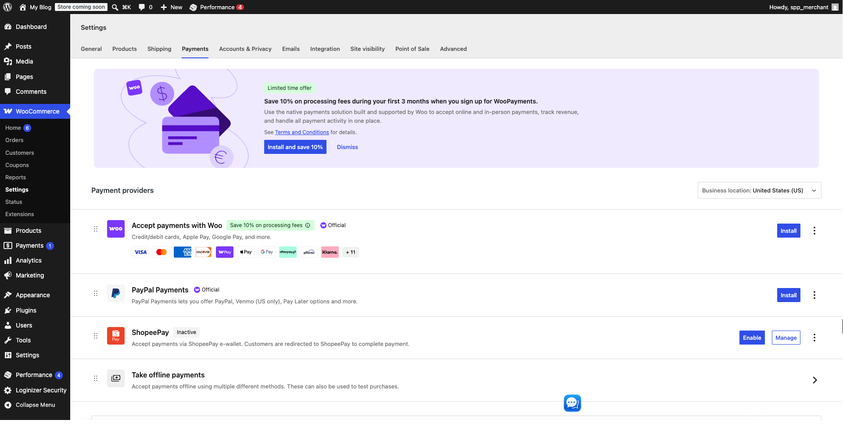Expand the +11 more payment methods badge
Viewport: 843px width, 427px height.
351,252
